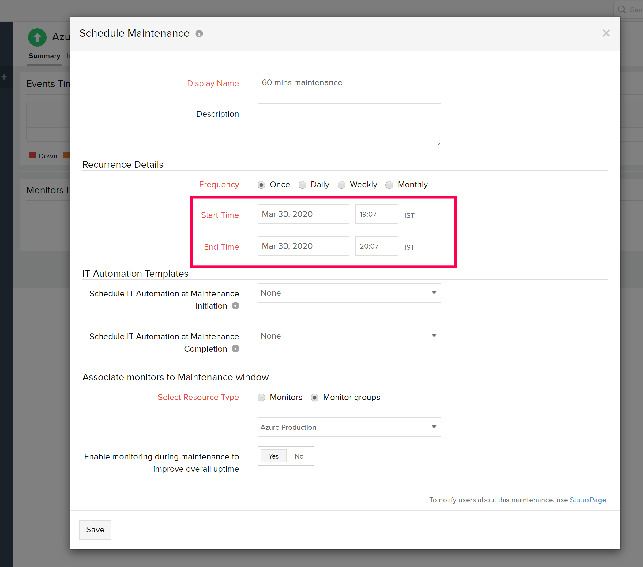Click the red Down legend swatch
The height and width of the screenshot is (567, 643).
click(32, 155)
